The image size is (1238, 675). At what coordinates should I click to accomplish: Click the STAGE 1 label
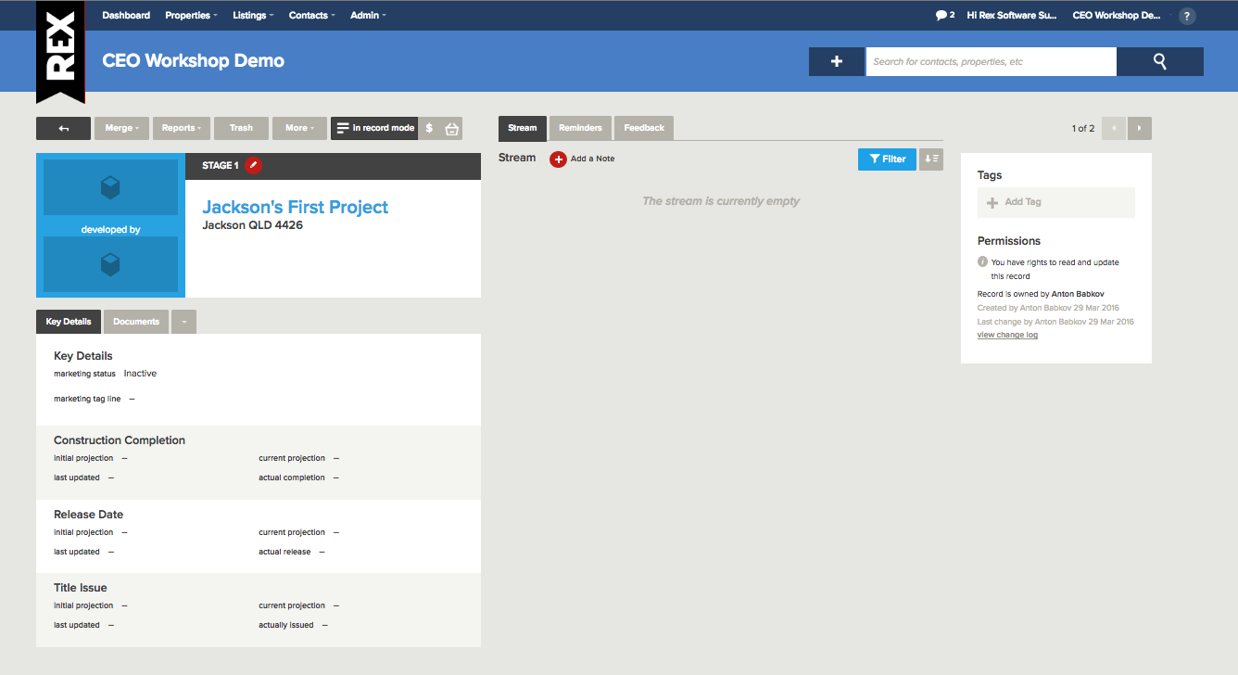pyautogui.click(x=221, y=165)
